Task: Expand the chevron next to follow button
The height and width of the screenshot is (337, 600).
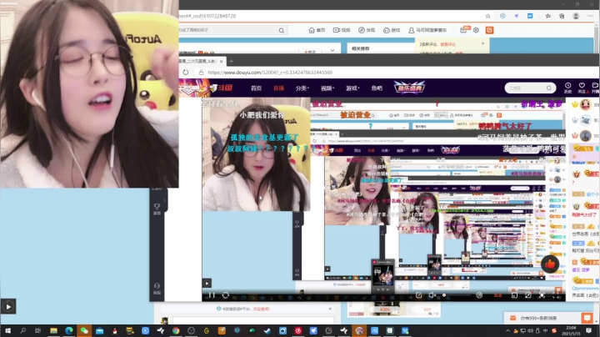Action: tap(332, 51)
